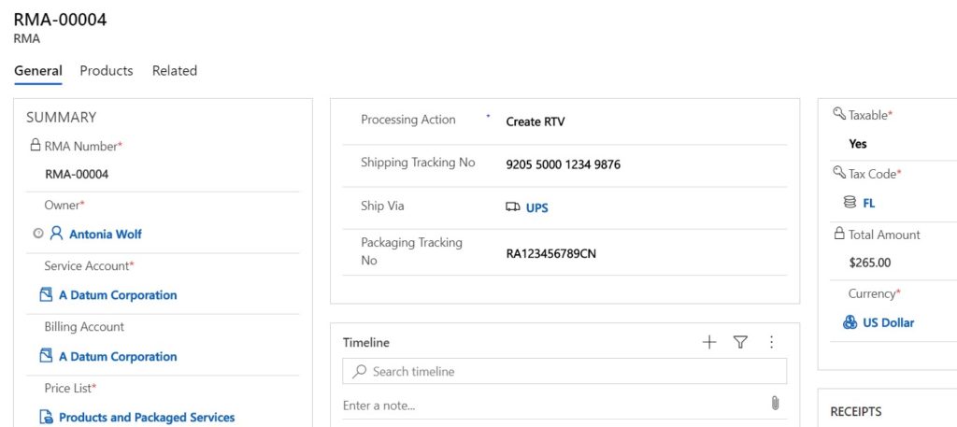The height and width of the screenshot is (427, 957).
Task: Open the A Datum Corporation service account link
Action: (x=118, y=295)
